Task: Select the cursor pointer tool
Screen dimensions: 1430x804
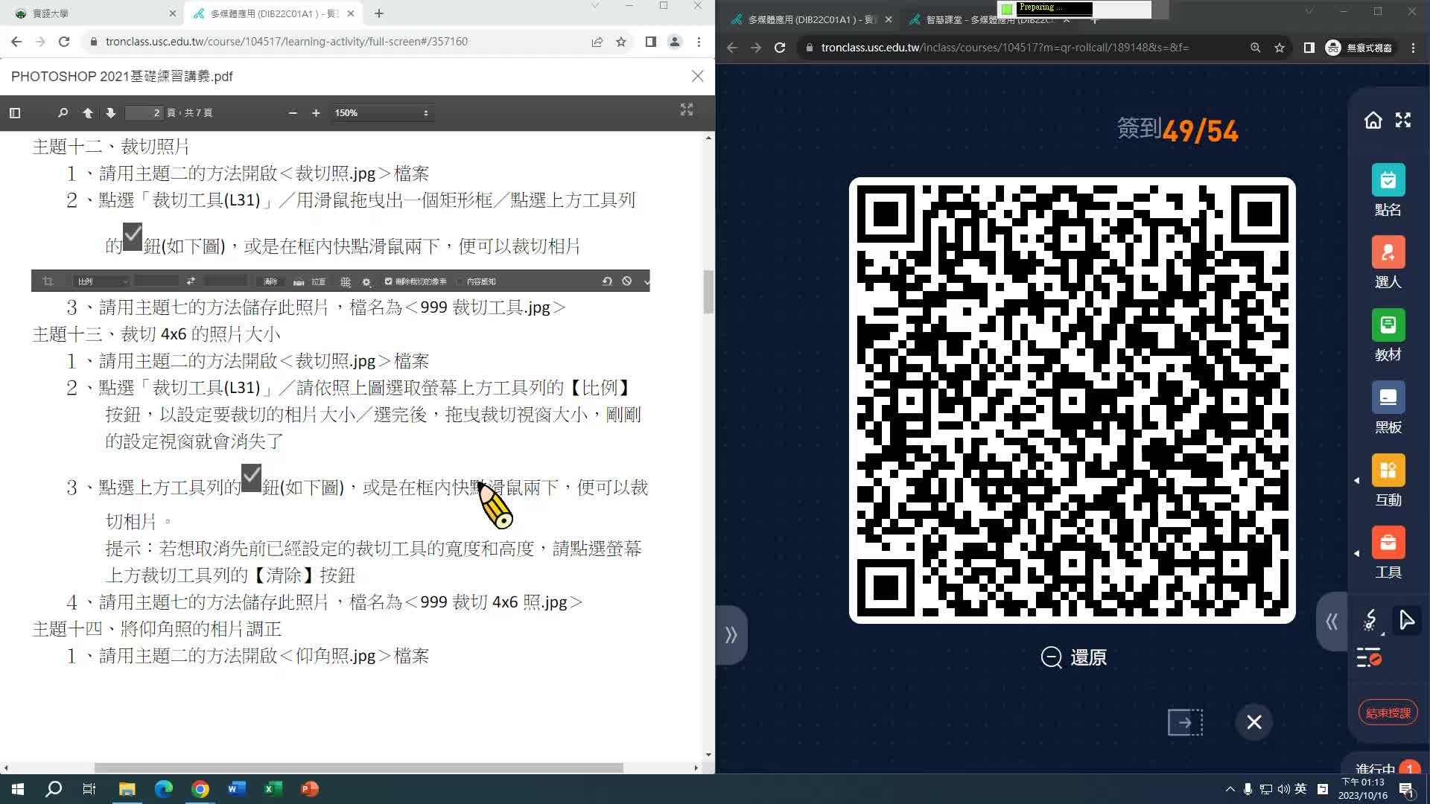Action: [1406, 620]
